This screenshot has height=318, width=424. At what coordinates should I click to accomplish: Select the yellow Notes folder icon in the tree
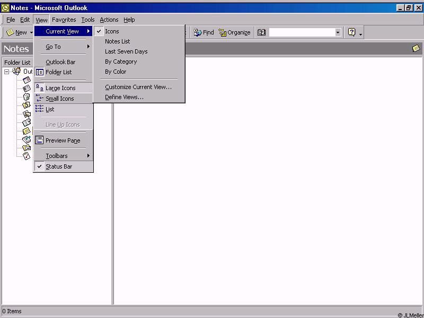coord(26,131)
